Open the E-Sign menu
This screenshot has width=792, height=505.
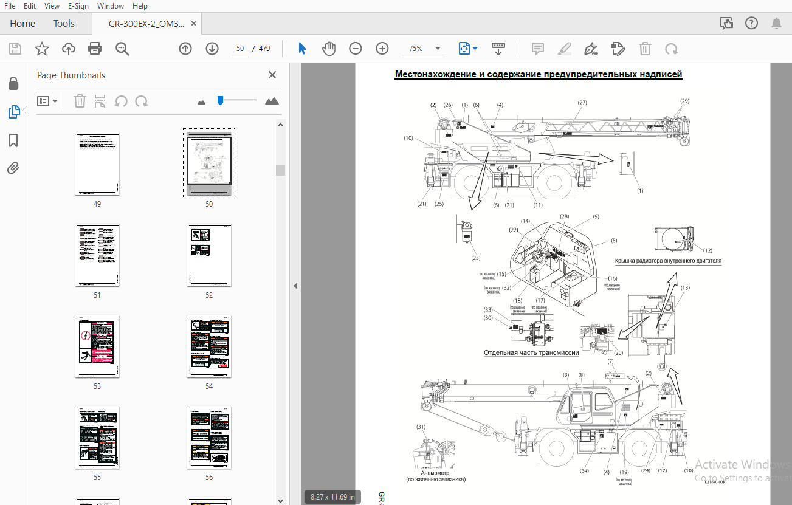(x=78, y=6)
